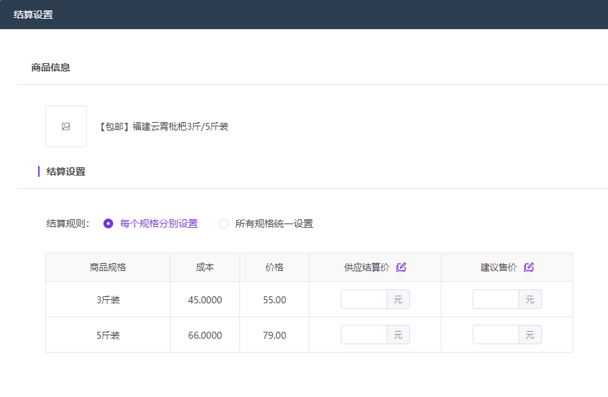Click the product image placeholder thumbnail
This screenshot has height=397, width=608.
click(66, 126)
